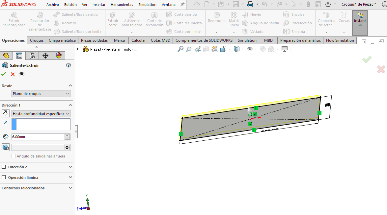
Task: Switch to the Calcular tab
Action: tap(138, 40)
